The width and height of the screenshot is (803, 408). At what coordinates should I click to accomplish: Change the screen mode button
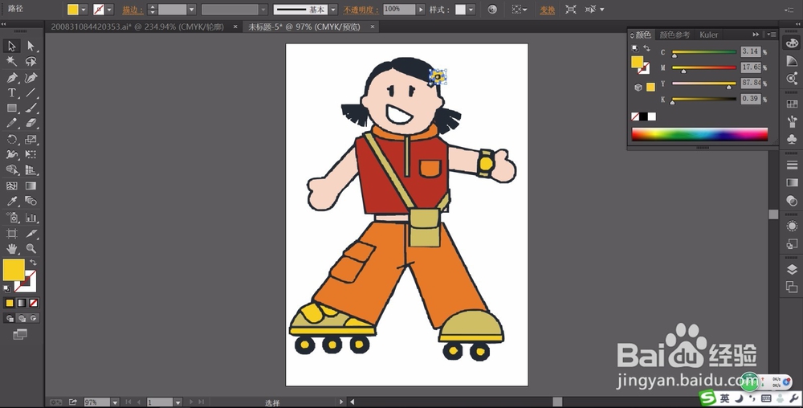coord(20,334)
